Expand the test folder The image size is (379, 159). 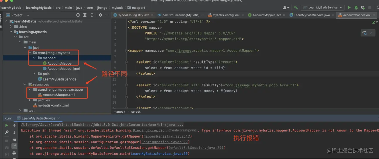(21, 110)
